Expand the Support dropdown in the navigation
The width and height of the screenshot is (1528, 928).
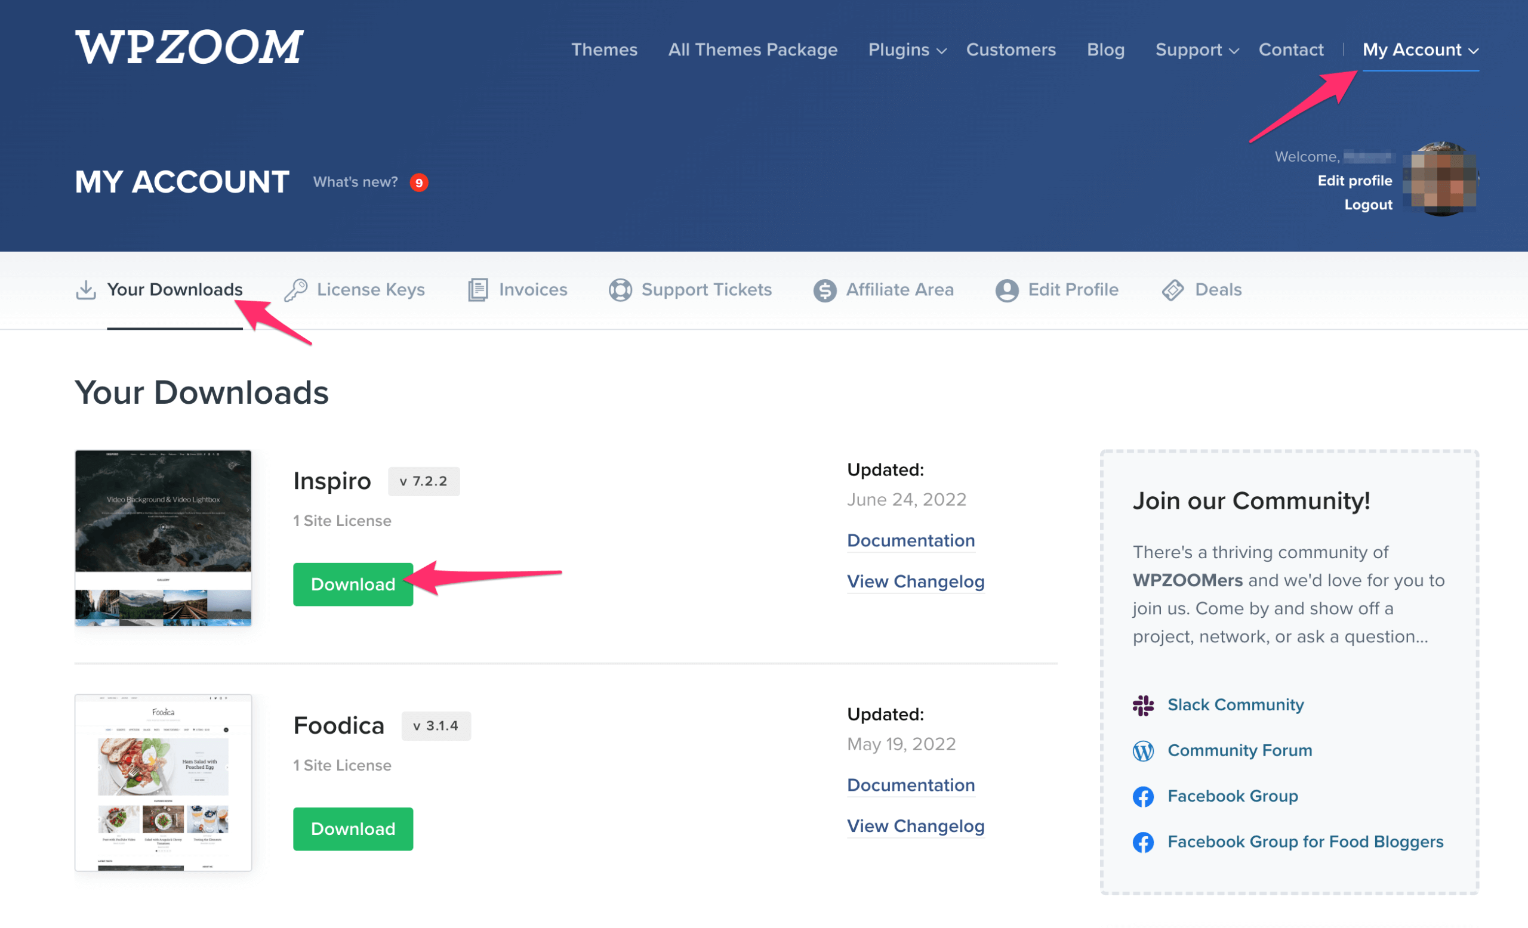[x=1196, y=50]
